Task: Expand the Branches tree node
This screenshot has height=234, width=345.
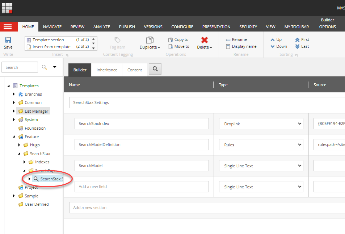Action: pyautogui.click(x=14, y=94)
